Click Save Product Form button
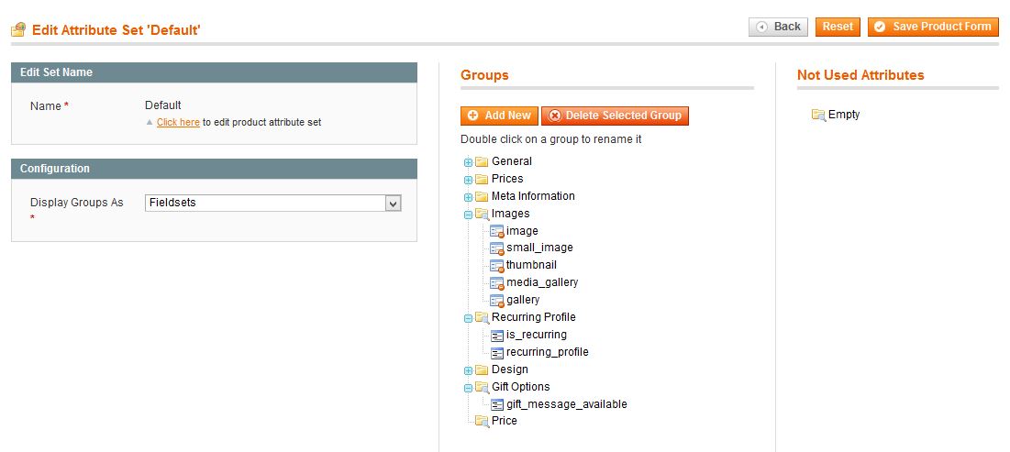The image size is (1010, 452). (933, 27)
